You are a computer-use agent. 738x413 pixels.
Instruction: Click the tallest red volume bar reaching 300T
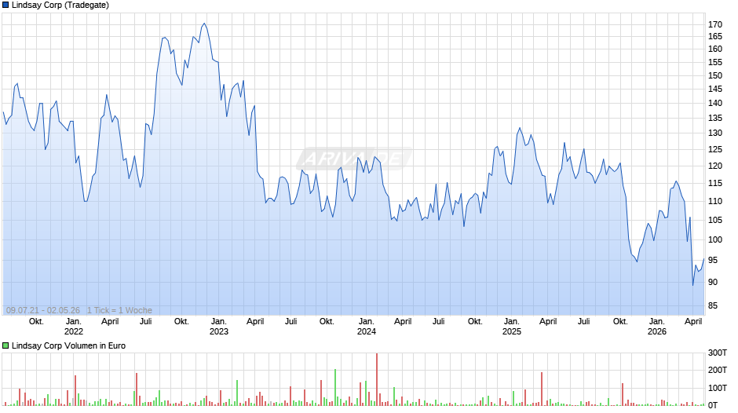377,379
